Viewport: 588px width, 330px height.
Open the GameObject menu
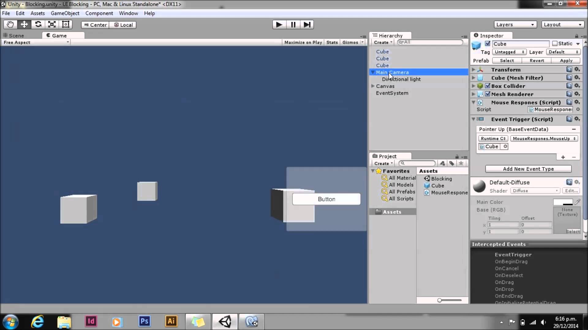pyautogui.click(x=65, y=13)
